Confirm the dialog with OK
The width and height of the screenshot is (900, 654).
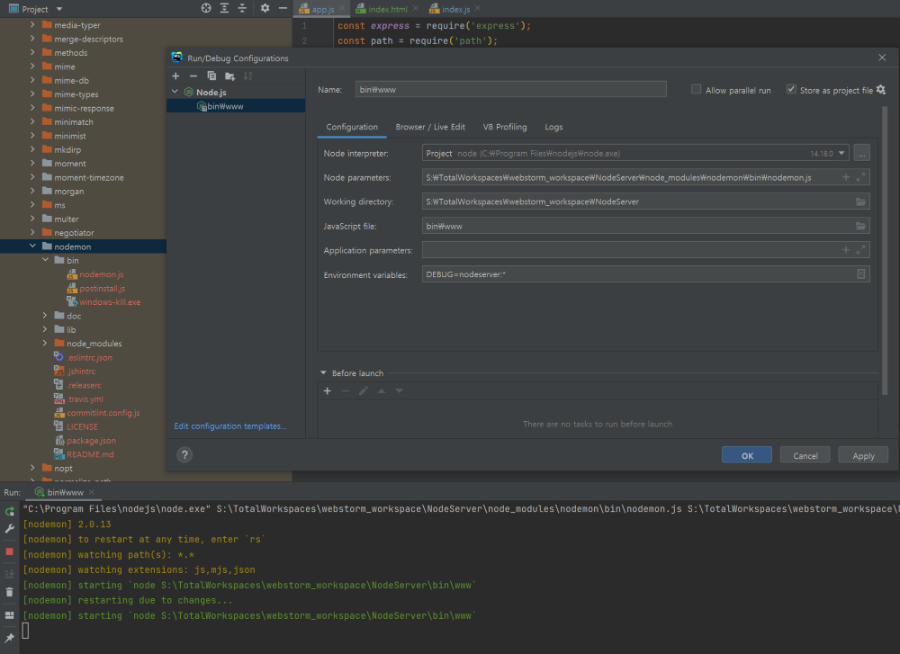(747, 455)
